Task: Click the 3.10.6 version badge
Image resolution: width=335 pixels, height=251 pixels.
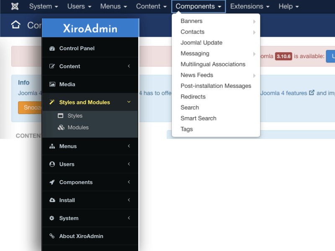Action: [283, 56]
